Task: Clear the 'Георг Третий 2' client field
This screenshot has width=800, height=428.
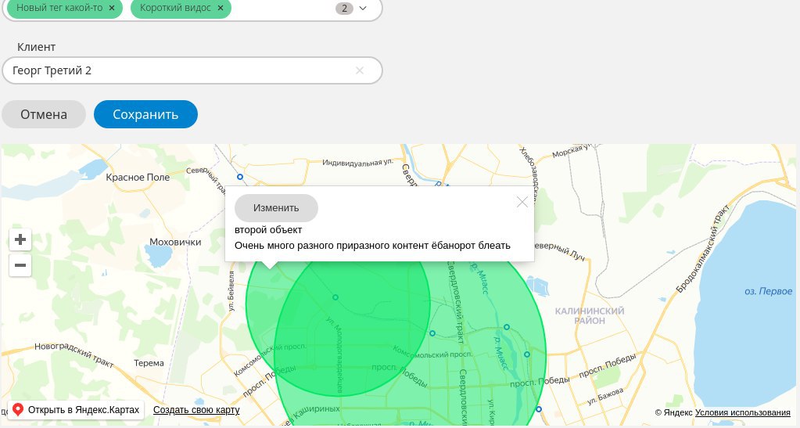Action: (x=360, y=70)
